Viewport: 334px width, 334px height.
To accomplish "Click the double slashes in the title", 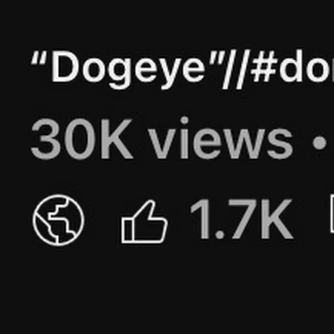I will coord(236,69).
